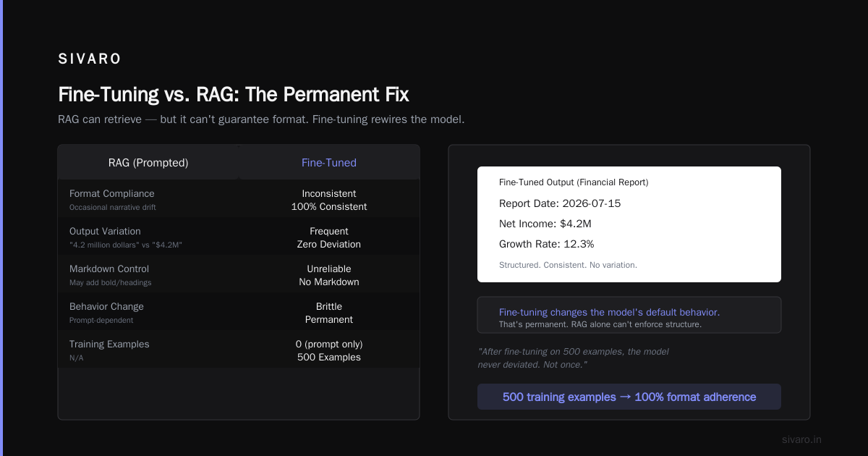Click the SIVARO logo text
Viewport: 868px width, 456px height.
pyautogui.click(x=90, y=59)
